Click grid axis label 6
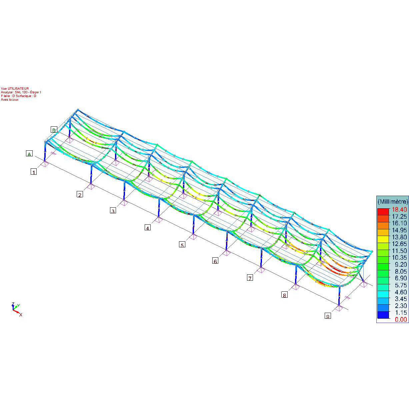Viewport: 409px width, 409px height. click(215, 261)
